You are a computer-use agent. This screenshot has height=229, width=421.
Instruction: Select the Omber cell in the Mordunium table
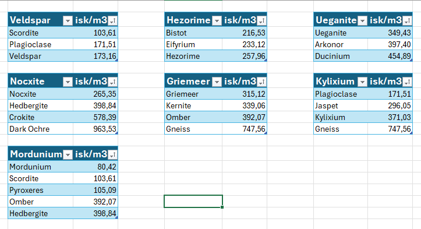(41, 202)
